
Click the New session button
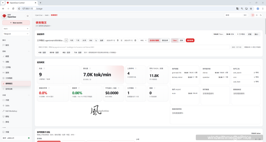(16, 23)
